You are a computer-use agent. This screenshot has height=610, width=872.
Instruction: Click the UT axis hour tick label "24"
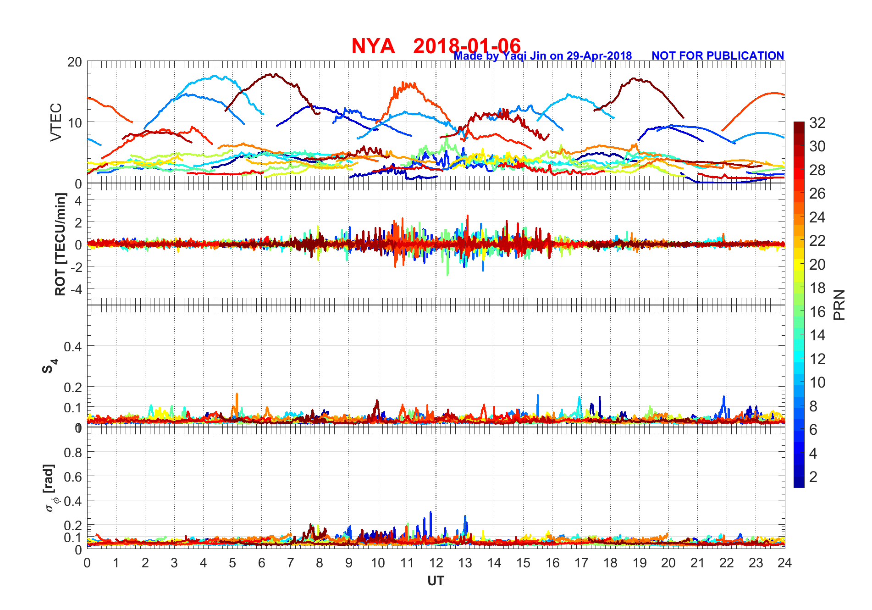click(x=784, y=563)
